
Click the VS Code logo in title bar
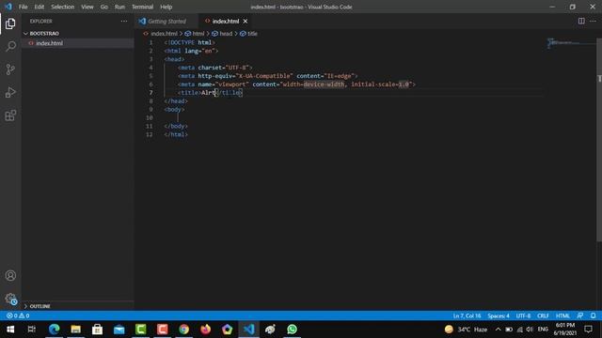pyautogui.click(x=8, y=7)
